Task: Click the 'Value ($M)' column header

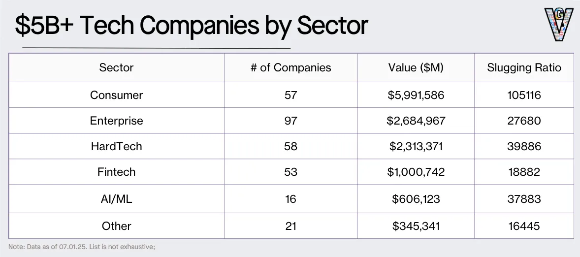Action: click(416, 67)
